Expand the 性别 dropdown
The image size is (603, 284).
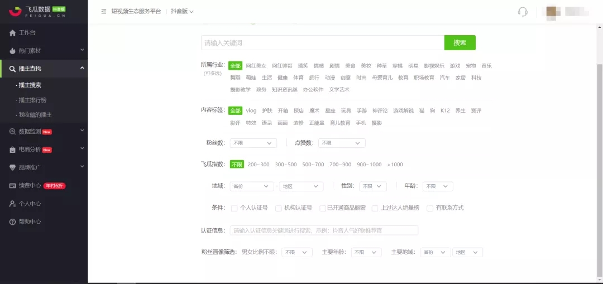click(x=373, y=186)
